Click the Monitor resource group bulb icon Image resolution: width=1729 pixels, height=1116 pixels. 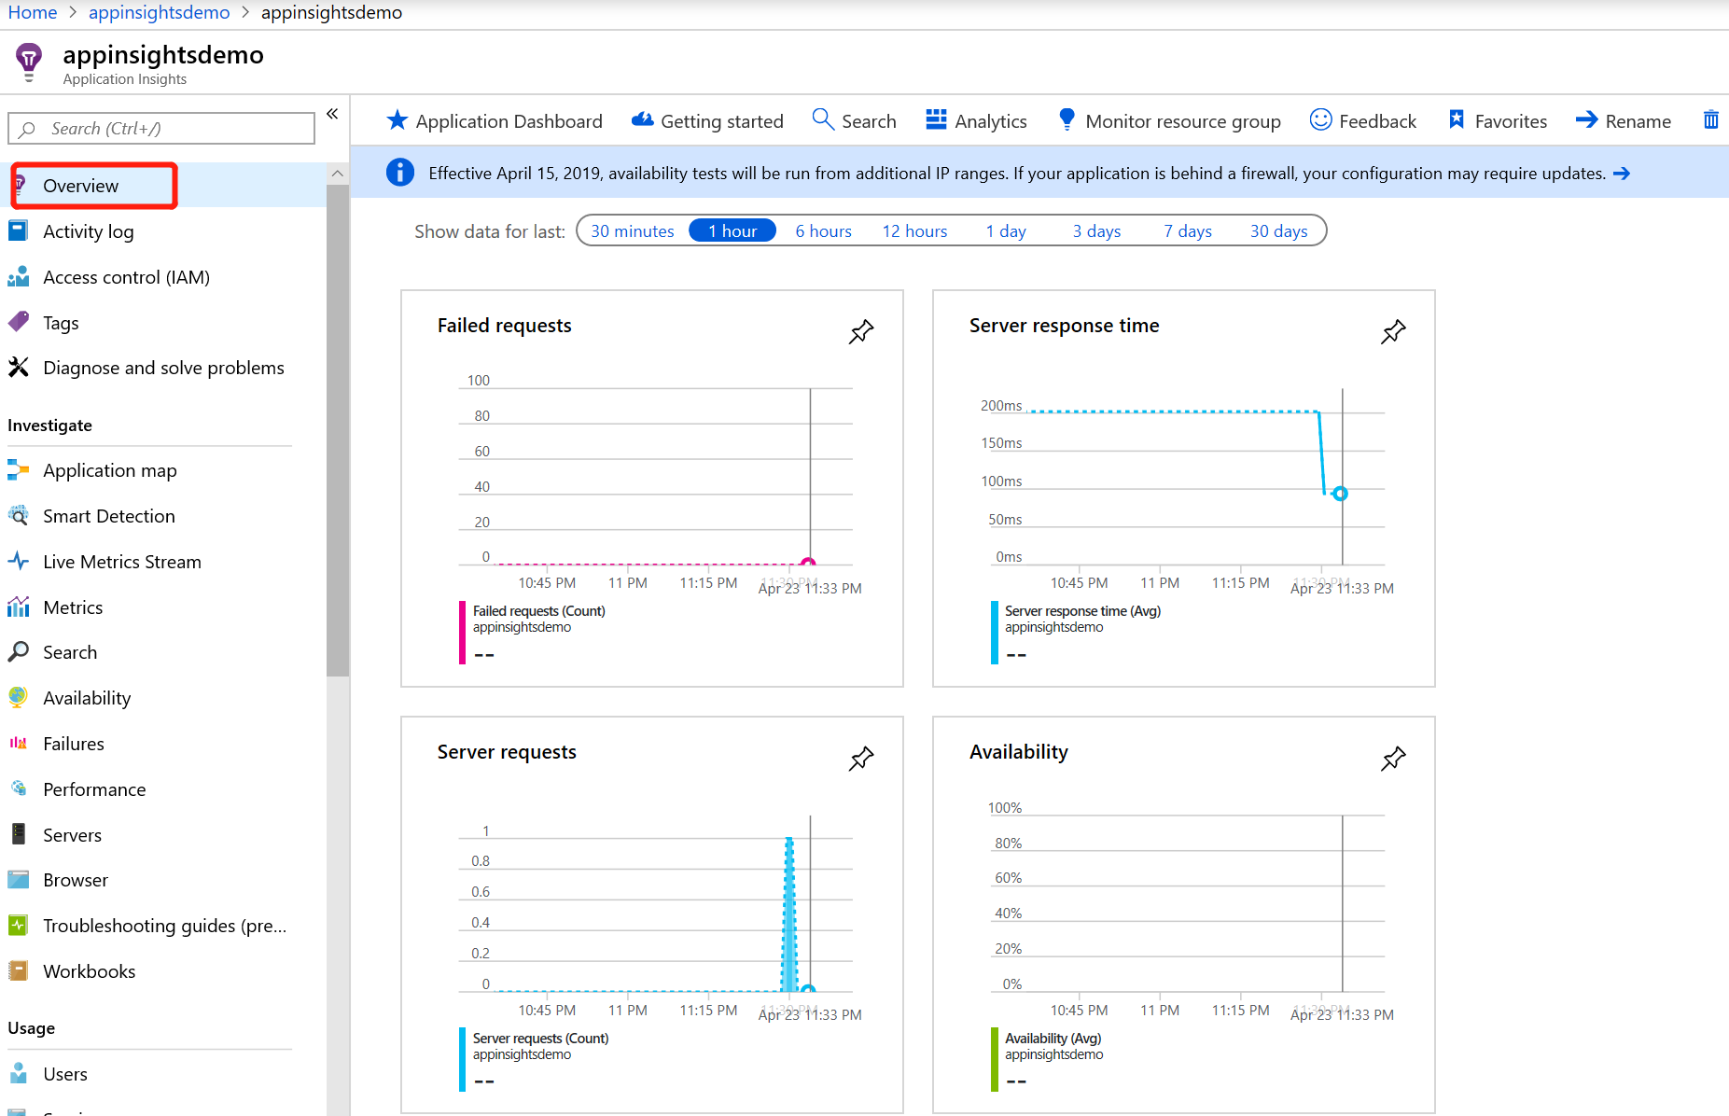[x=1067, y=119]
